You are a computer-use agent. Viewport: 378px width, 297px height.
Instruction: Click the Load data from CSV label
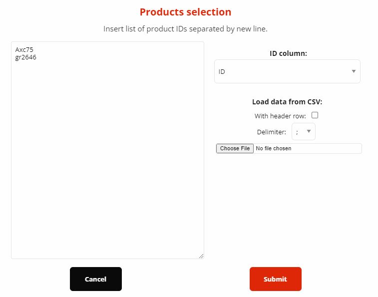287,102
